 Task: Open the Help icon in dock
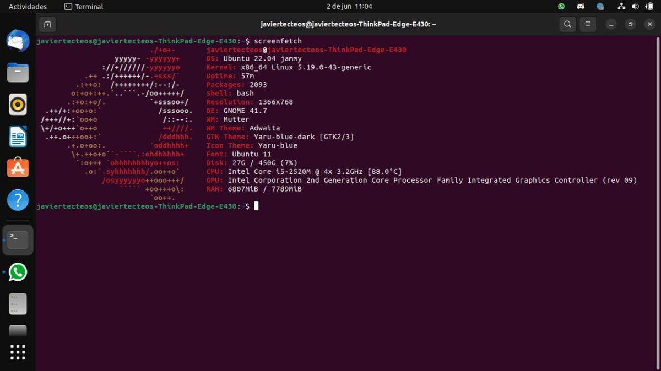[x=18, y=200]
